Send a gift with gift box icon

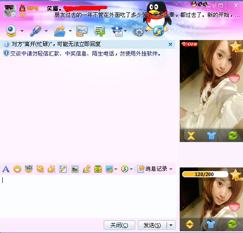98,169
